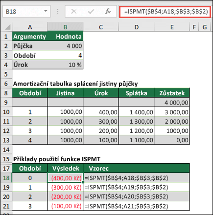This screenshot has height=215, width=213.
Task: Click the Cancel X icon in formula bar
Action: 74,11
